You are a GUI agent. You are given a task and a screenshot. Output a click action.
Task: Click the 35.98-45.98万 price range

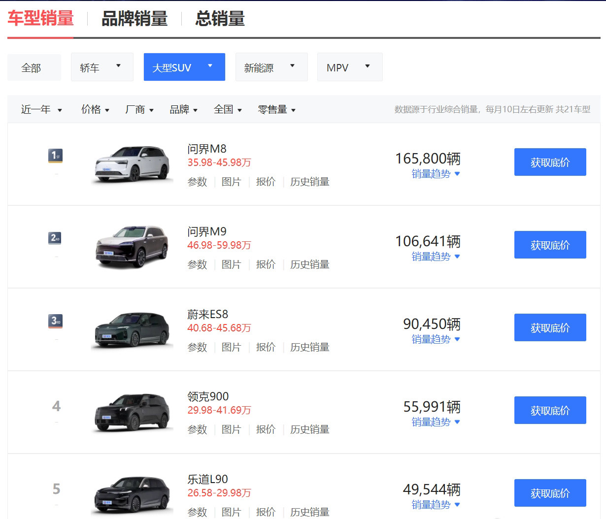click(x=219, y=162)
